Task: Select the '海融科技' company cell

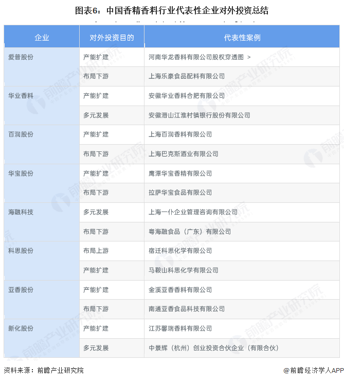Action: 42,222
